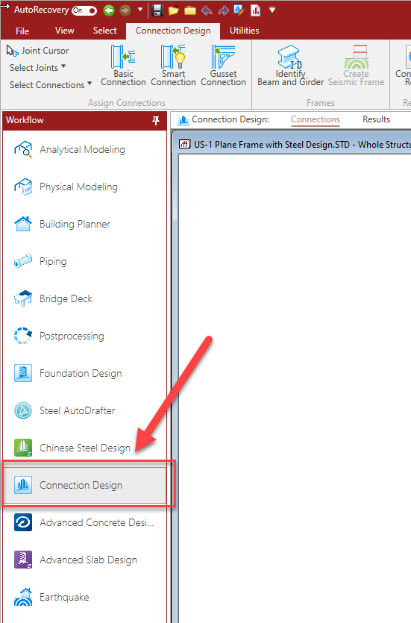Screen dimensions: 411x623
Task: Assign a Basic Connection
Action: (123, 66)
